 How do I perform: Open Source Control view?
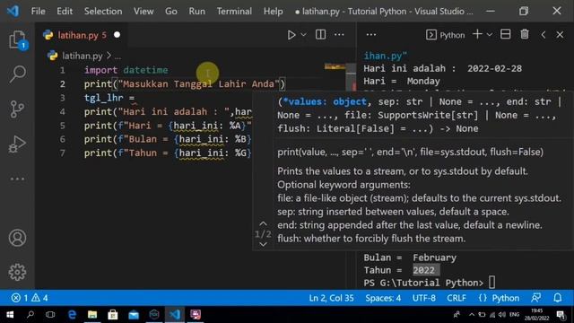pos(17,109)
